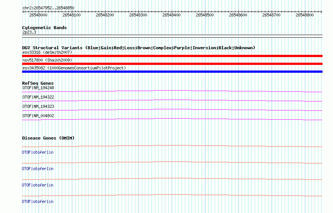Click ruler position 26548800

pos(305,15)
